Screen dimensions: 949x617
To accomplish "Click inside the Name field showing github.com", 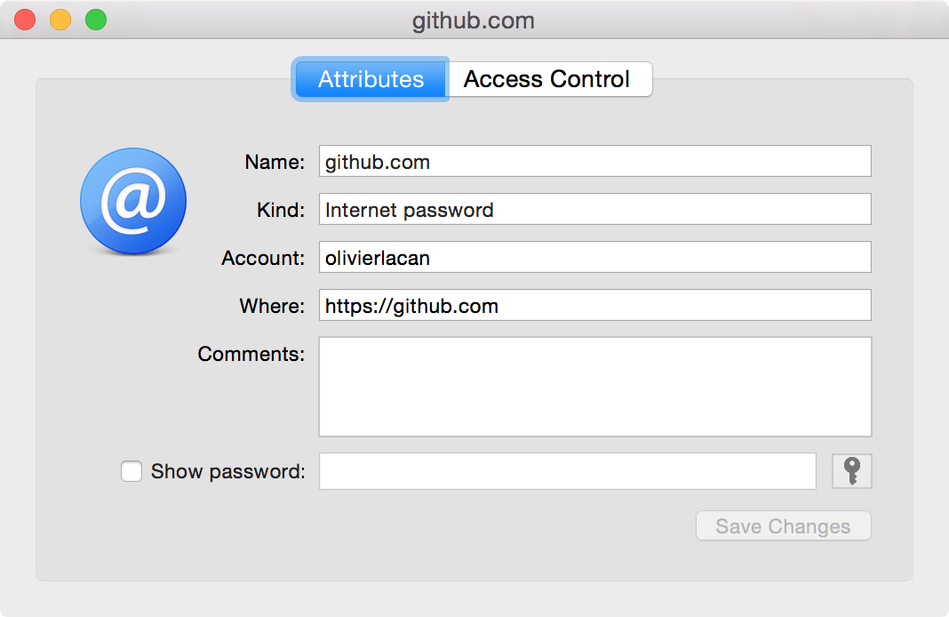I will coord(594,161).
